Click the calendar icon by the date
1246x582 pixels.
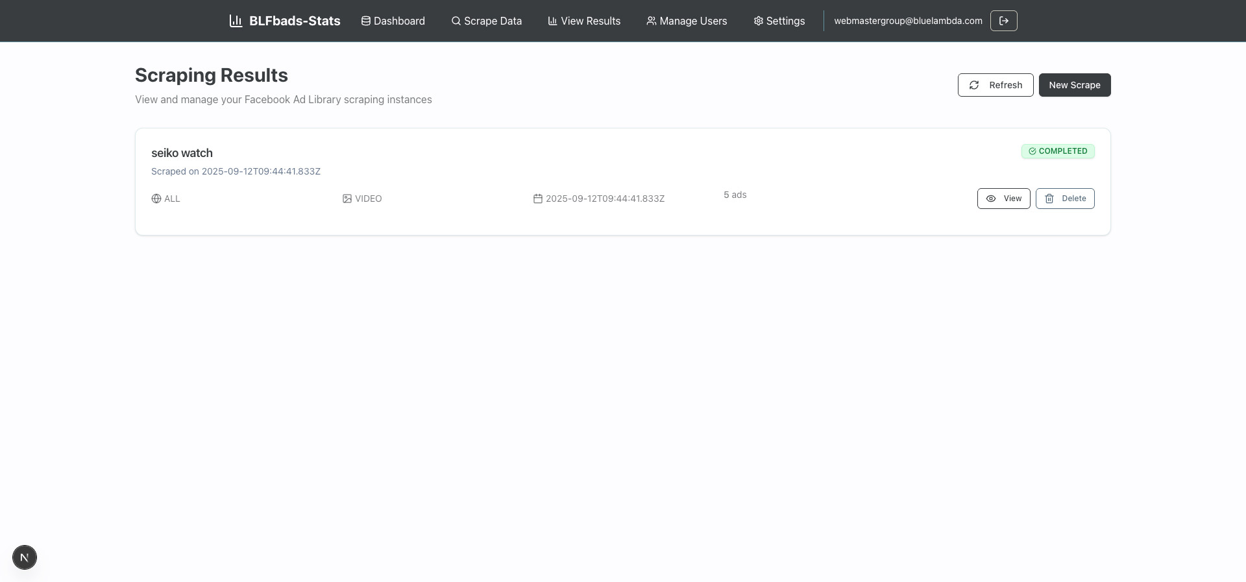pos(538,199)
